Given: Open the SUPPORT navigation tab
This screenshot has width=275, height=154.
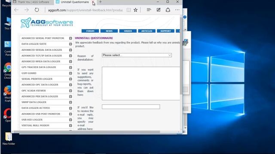Looking at the screenshot, I should tap(165, 31).
